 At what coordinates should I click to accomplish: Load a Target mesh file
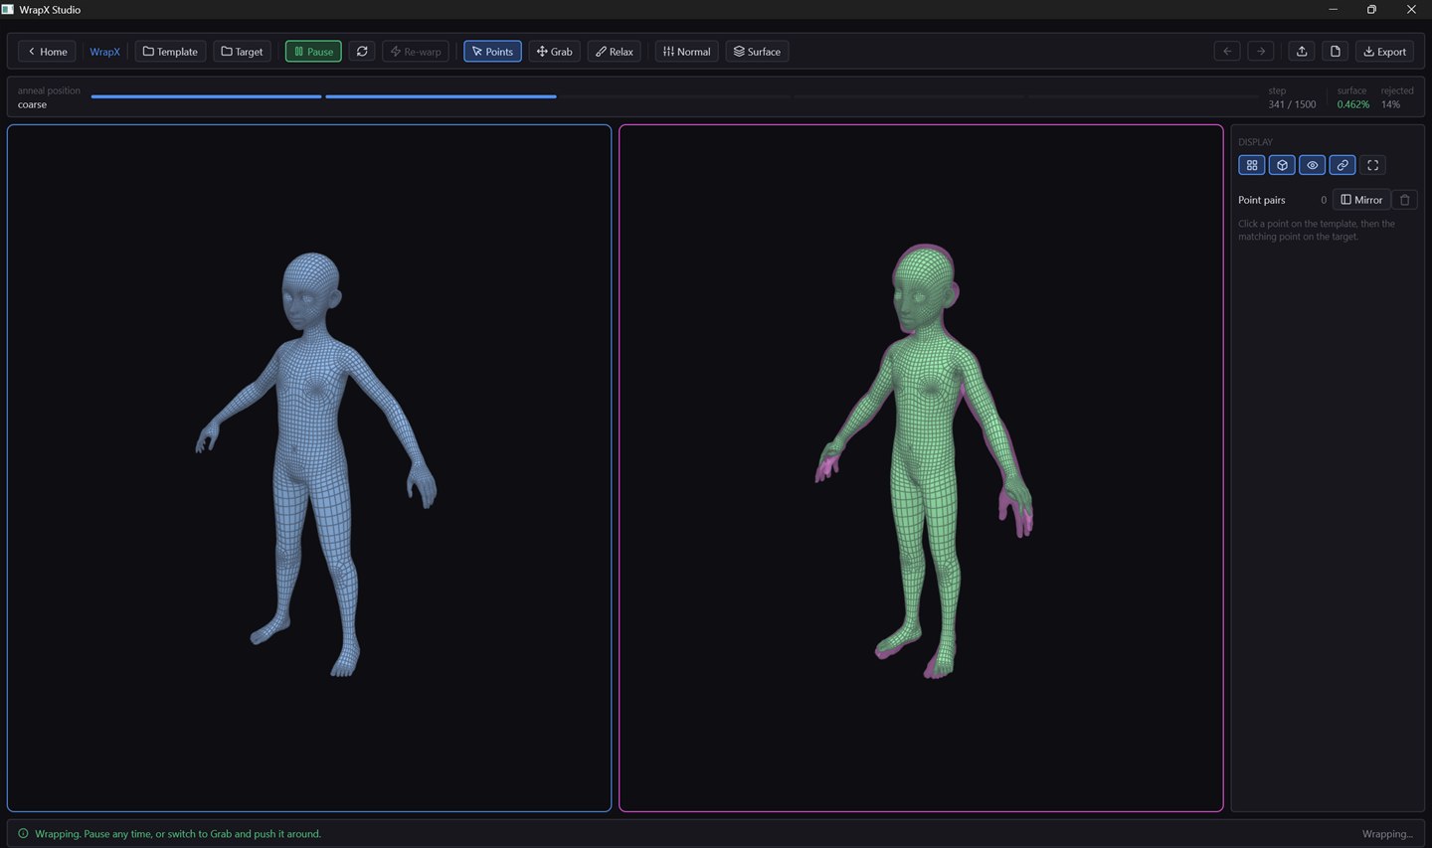click(242, 52)
